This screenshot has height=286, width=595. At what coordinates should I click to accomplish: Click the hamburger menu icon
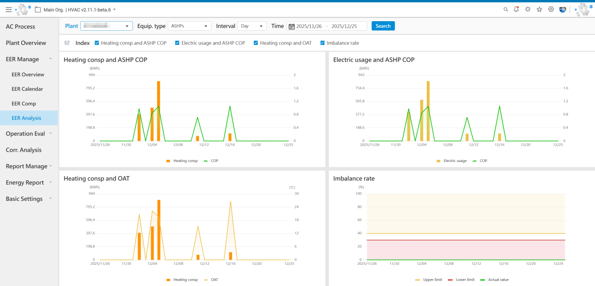point(9,10)
